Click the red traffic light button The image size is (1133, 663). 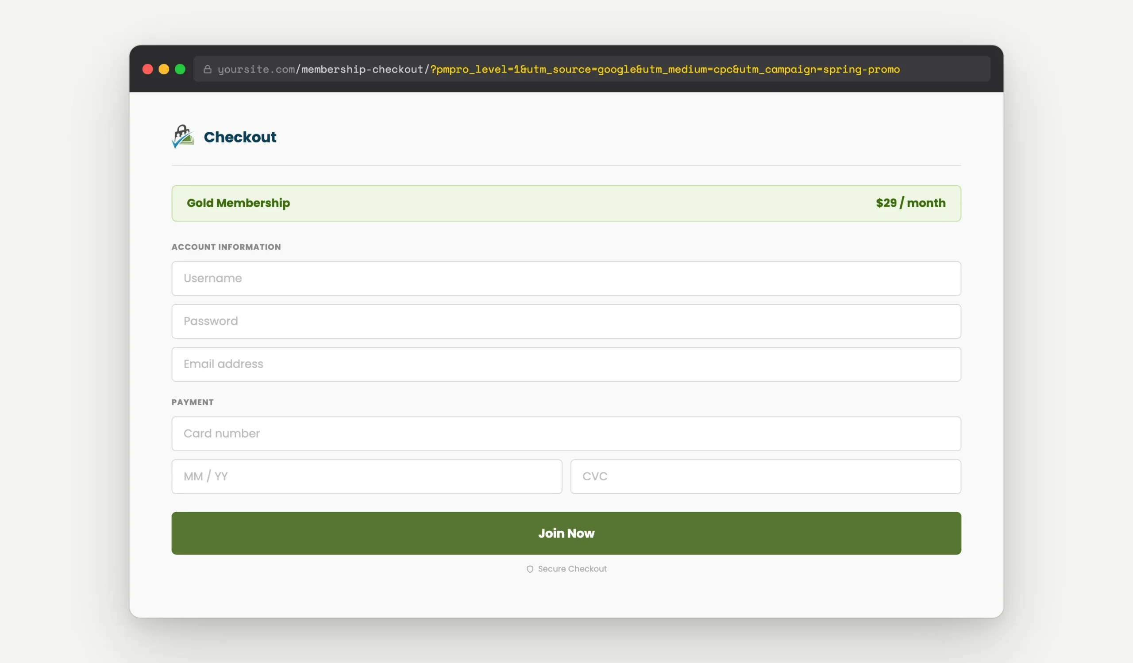pos(148,69)
